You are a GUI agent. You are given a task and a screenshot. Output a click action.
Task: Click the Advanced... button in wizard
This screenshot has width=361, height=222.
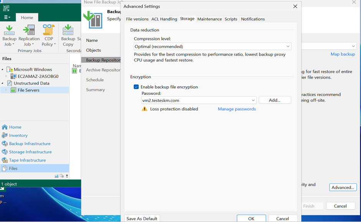click(343, 187)
